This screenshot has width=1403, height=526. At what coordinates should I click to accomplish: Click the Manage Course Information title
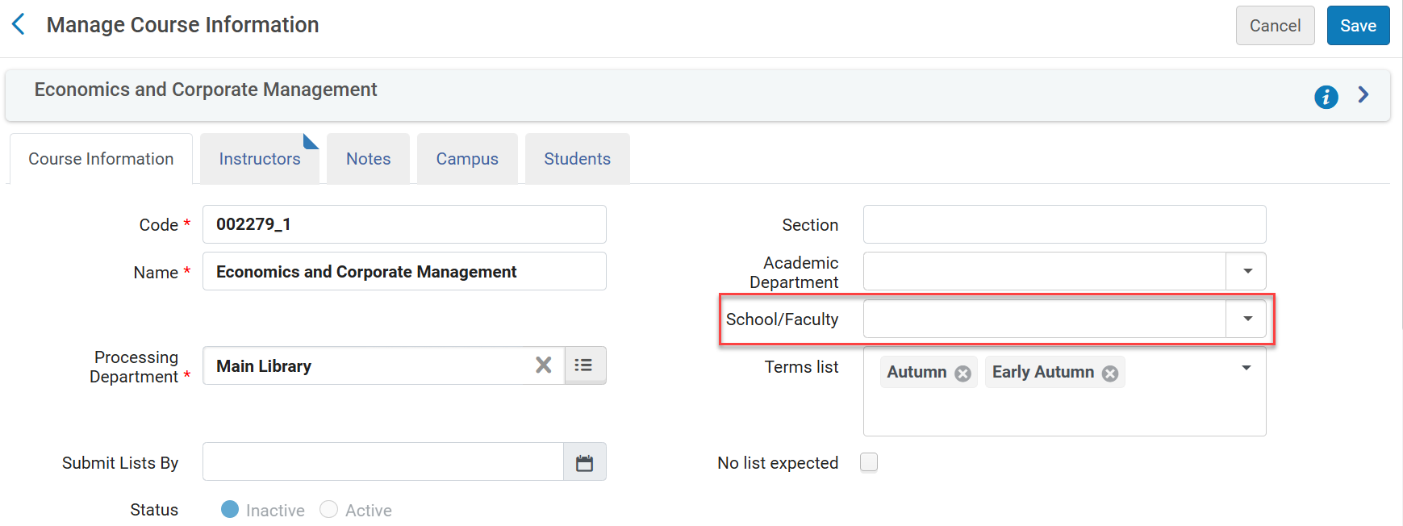[182, 25]
